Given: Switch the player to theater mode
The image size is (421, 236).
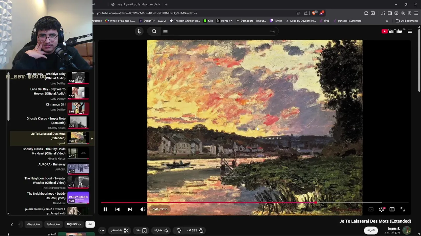Looking at the screenshot, I should tap(392, 209).
